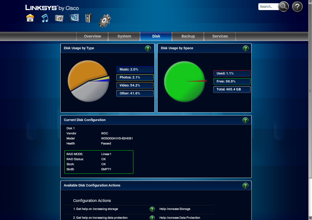Click the model value WD5000AVVS-63H0B1
Screen dimensions: 312x220
pyautogui.click(x=117, y=138)
